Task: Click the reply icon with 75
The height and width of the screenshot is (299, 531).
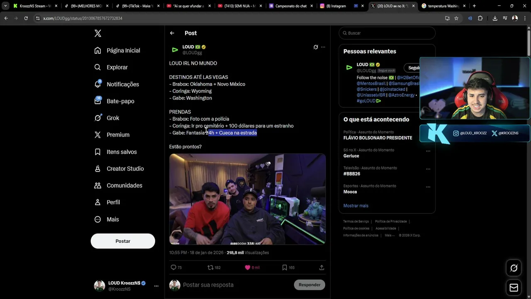Action: click(173, 267)
